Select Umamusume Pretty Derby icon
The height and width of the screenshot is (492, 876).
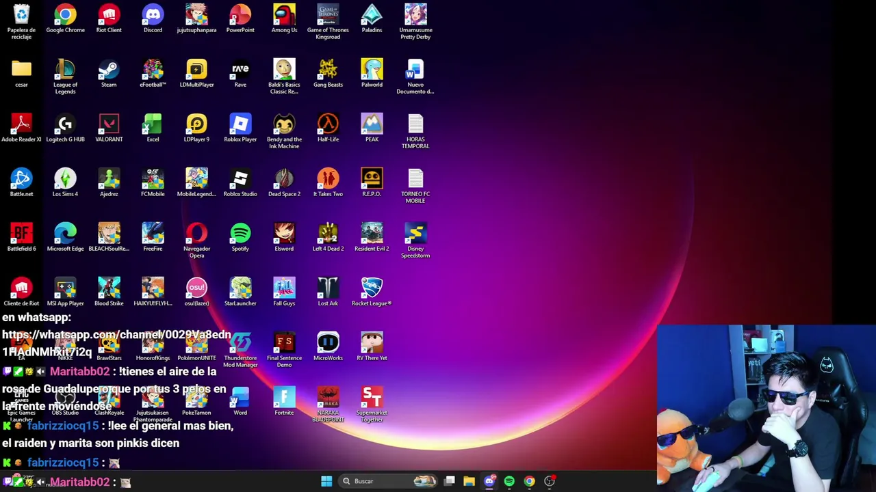[415, 21]
